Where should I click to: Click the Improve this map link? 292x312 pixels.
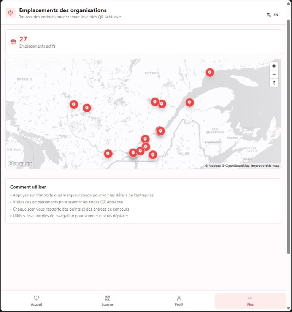(265, 166)
